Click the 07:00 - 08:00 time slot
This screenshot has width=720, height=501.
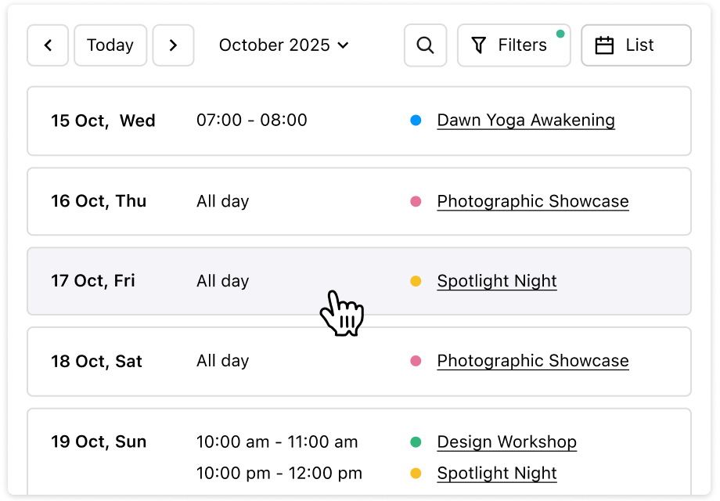251,121
